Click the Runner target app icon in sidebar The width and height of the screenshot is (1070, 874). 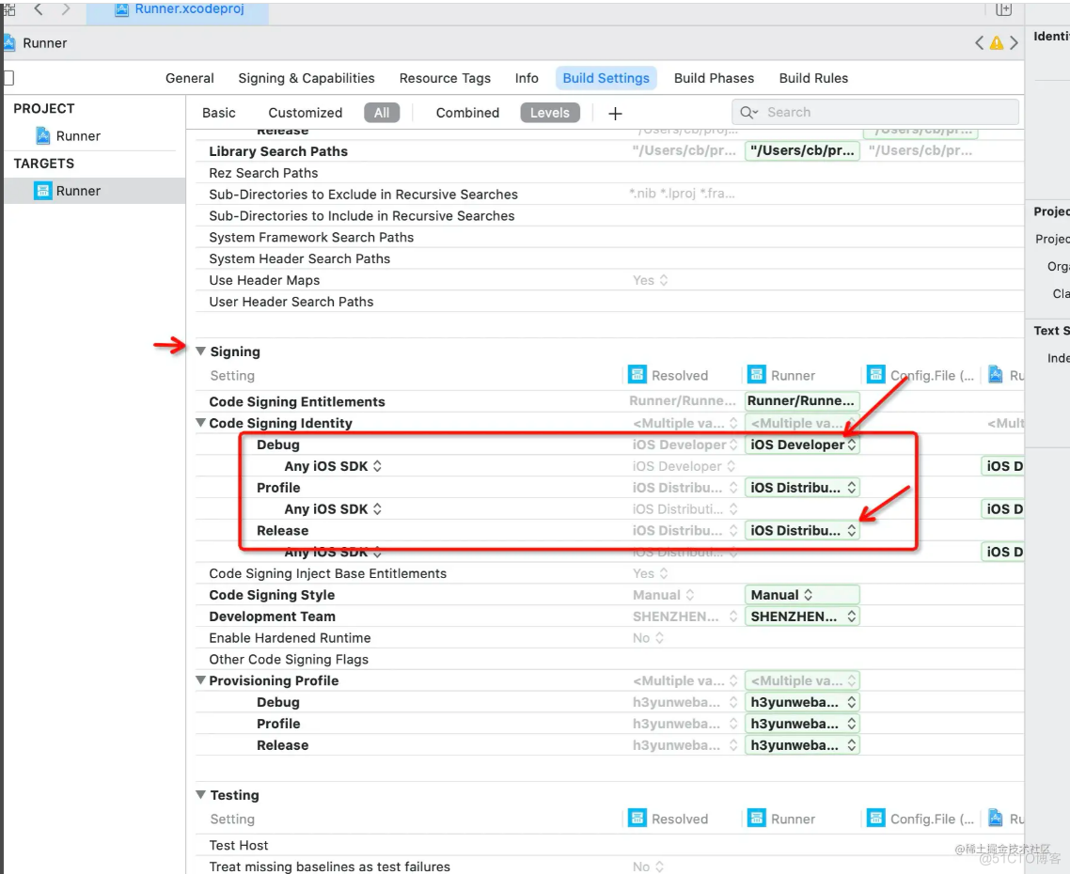[43, 191]
